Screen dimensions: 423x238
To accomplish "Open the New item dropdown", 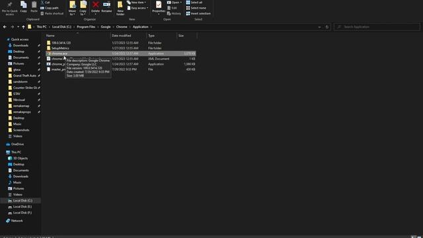I will point(137,3).
